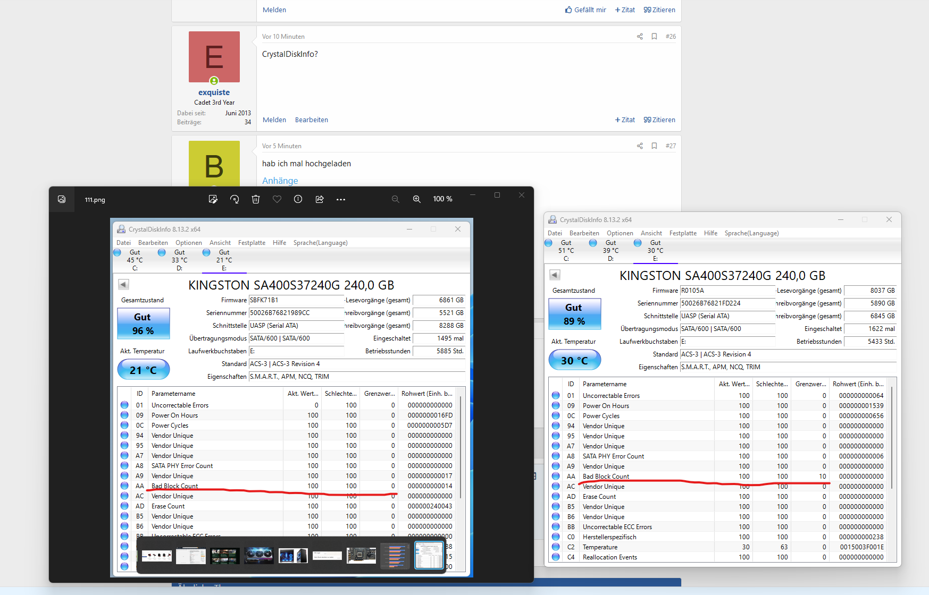Select the raw value 000000000656
Image resolution: width=929 pixels, height=595 pixels.
pos(861,416)
